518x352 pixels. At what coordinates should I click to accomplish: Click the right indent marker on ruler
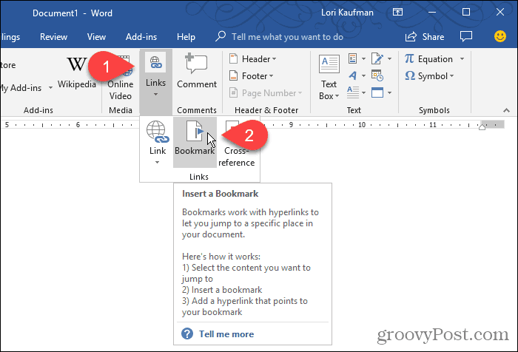(482, 126)
